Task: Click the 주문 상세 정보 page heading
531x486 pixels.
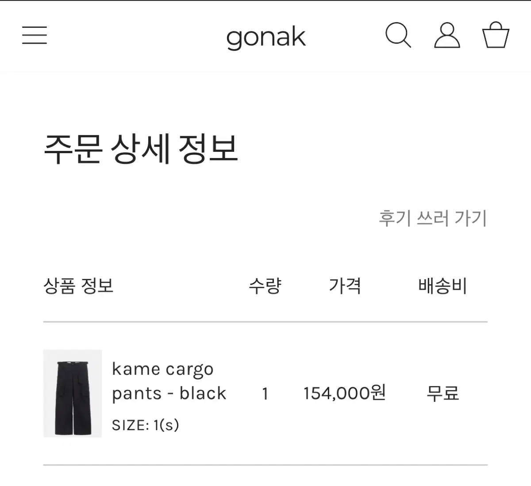Action: pos(141,149)
